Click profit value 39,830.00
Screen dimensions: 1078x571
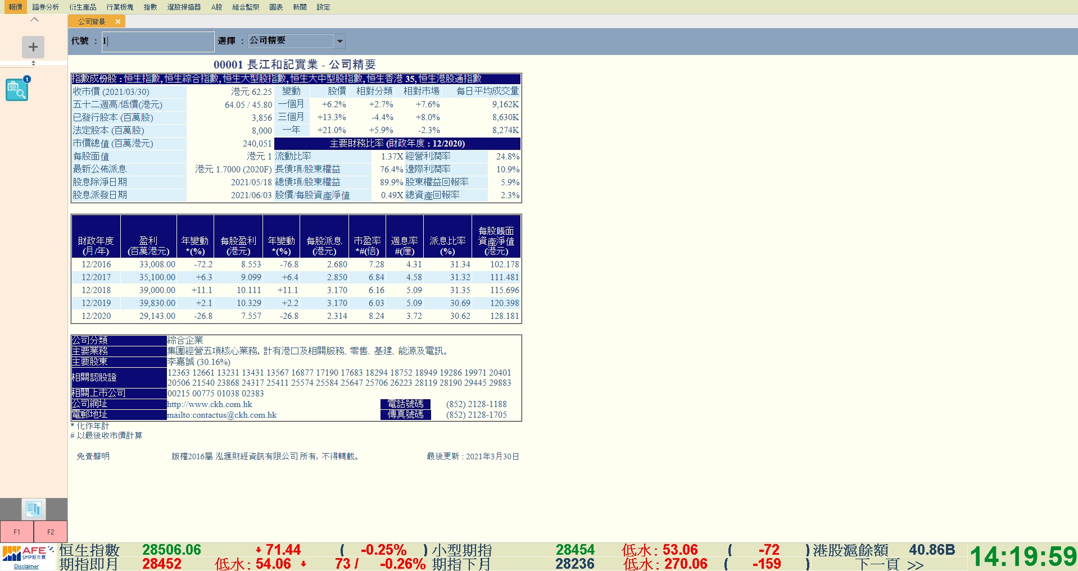point(157,303)
